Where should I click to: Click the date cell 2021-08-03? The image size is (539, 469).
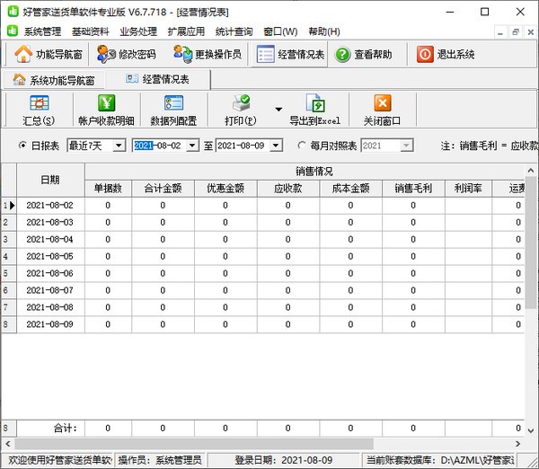point(50,223)
